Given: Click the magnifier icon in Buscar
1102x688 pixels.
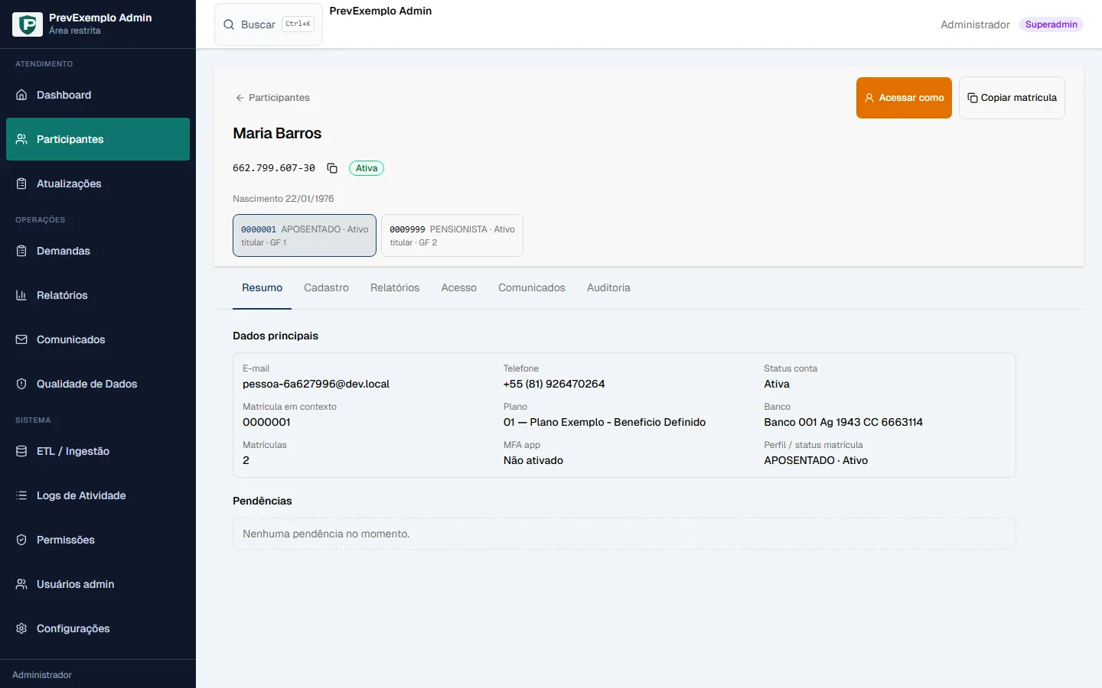Looking at the screenshot, I should pos(229,24).
